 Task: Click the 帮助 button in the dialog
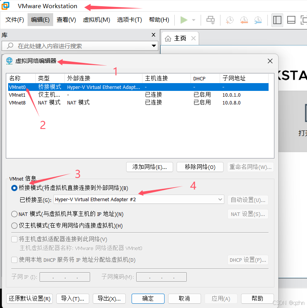[257, 299]
